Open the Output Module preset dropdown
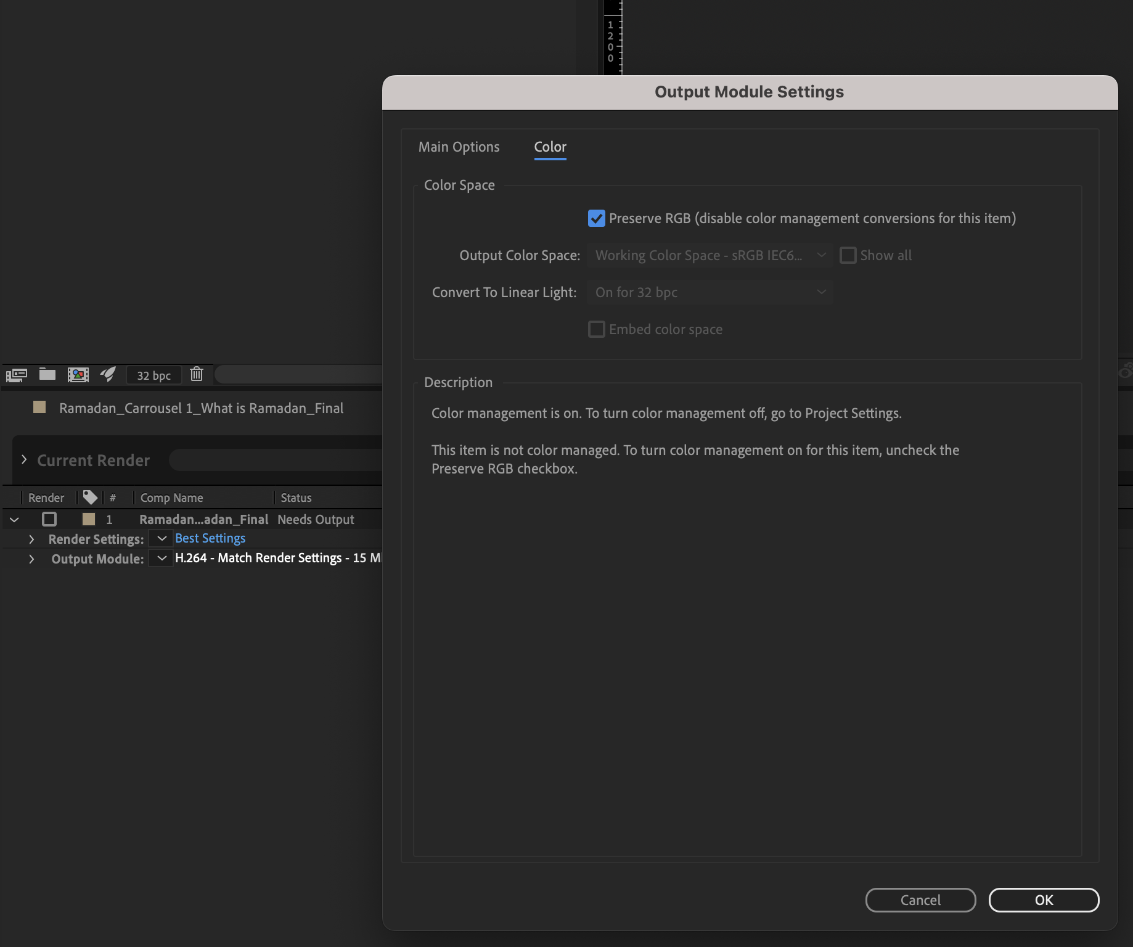This screenshot has height=947, width=1133. point(161,558)
